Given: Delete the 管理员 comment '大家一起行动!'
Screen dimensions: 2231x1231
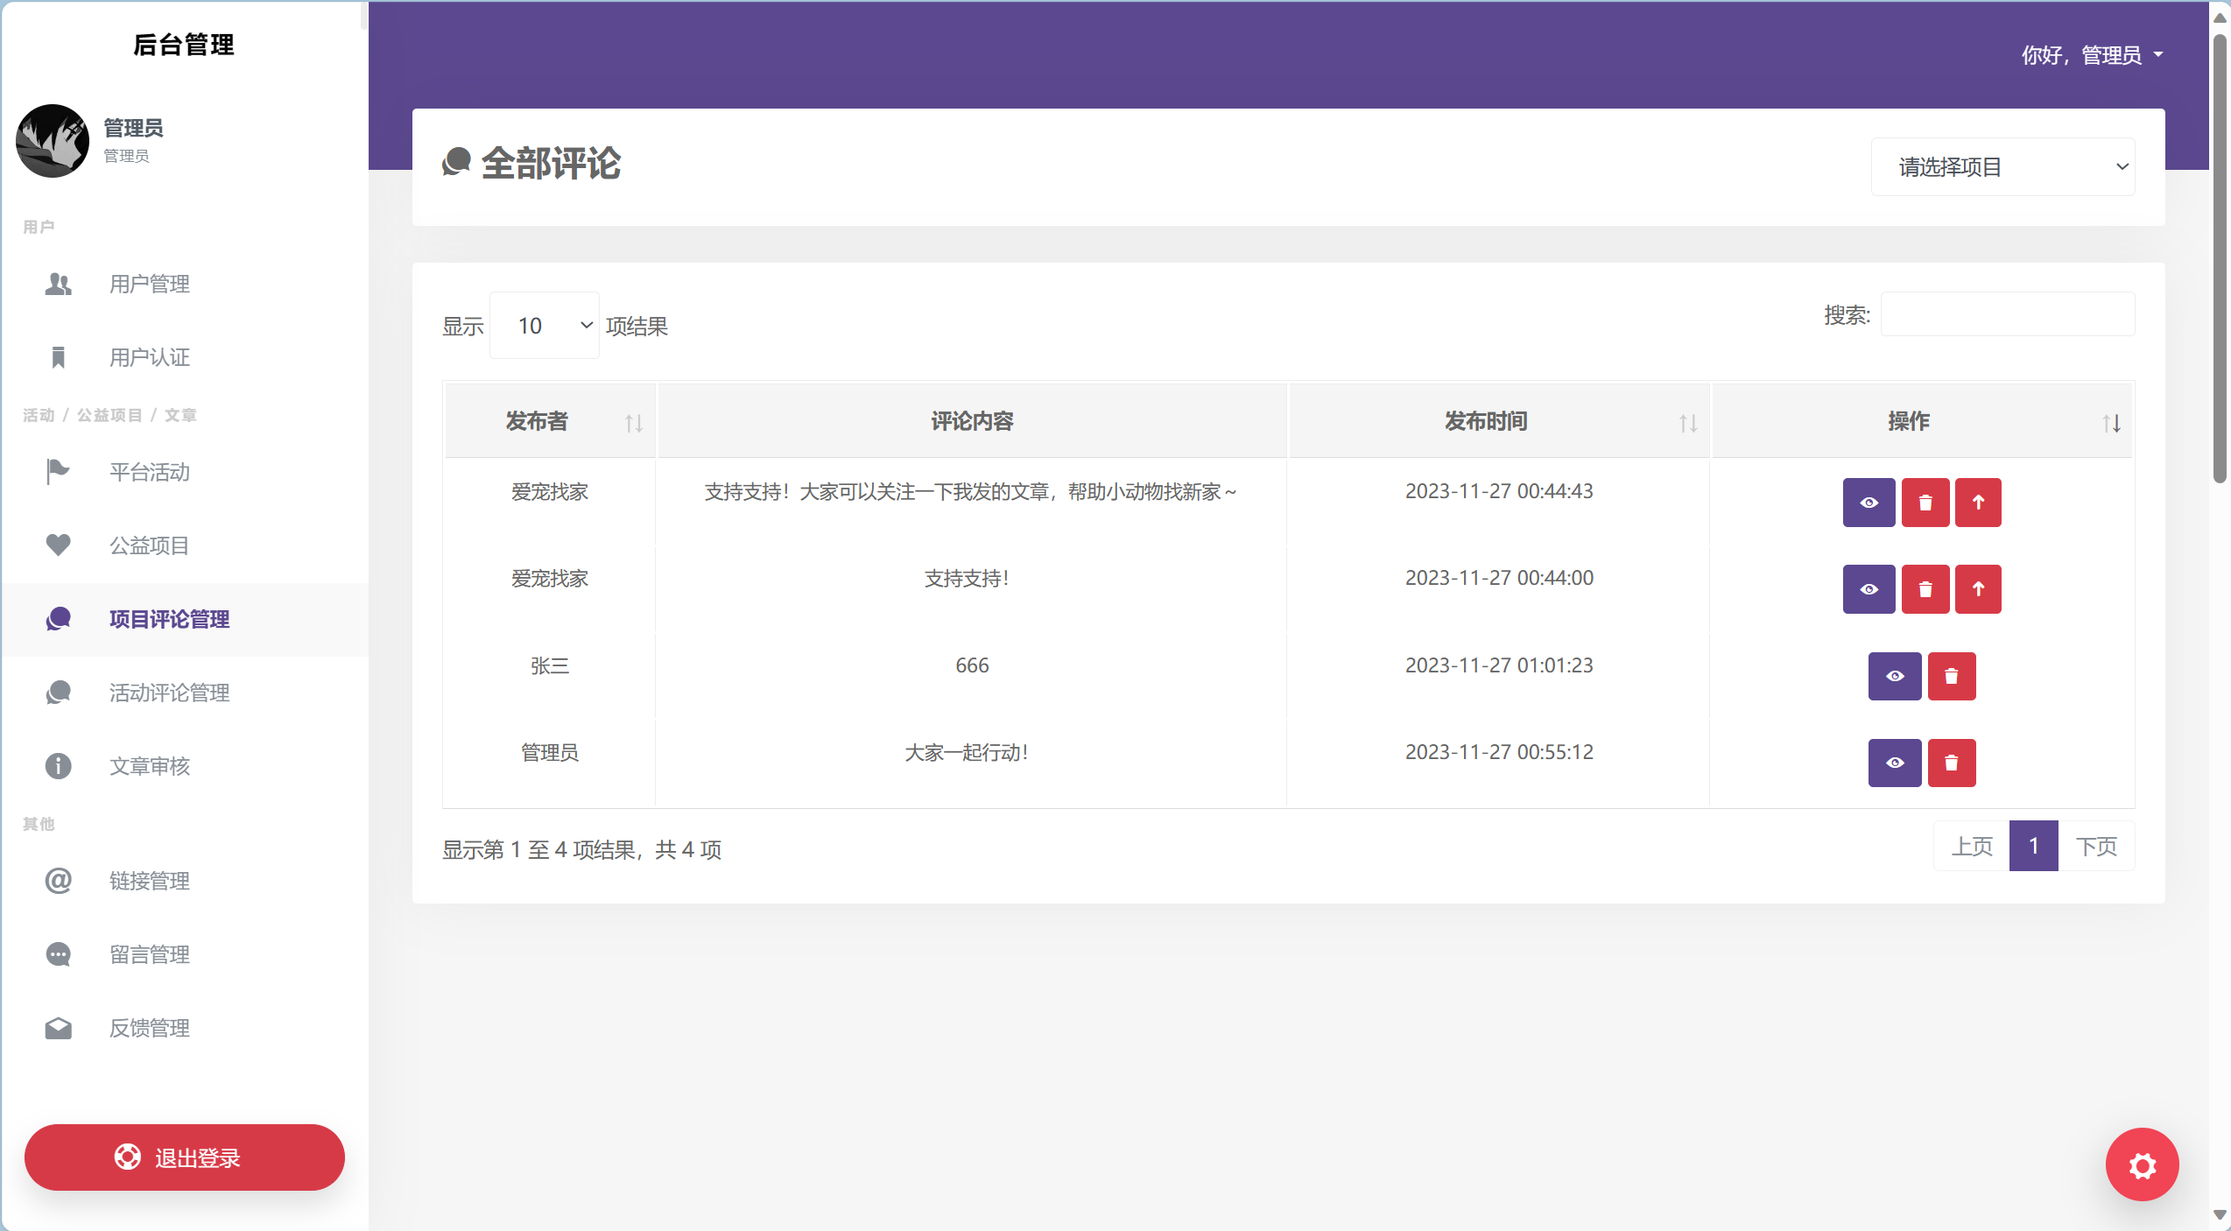Looking at the screenshot, I should click(x=1951, y=763).
